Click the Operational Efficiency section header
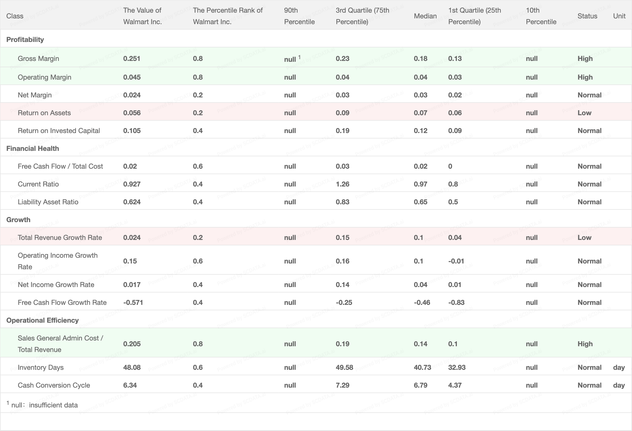This screenshot has width=632, height=431. tap(42, 320)
